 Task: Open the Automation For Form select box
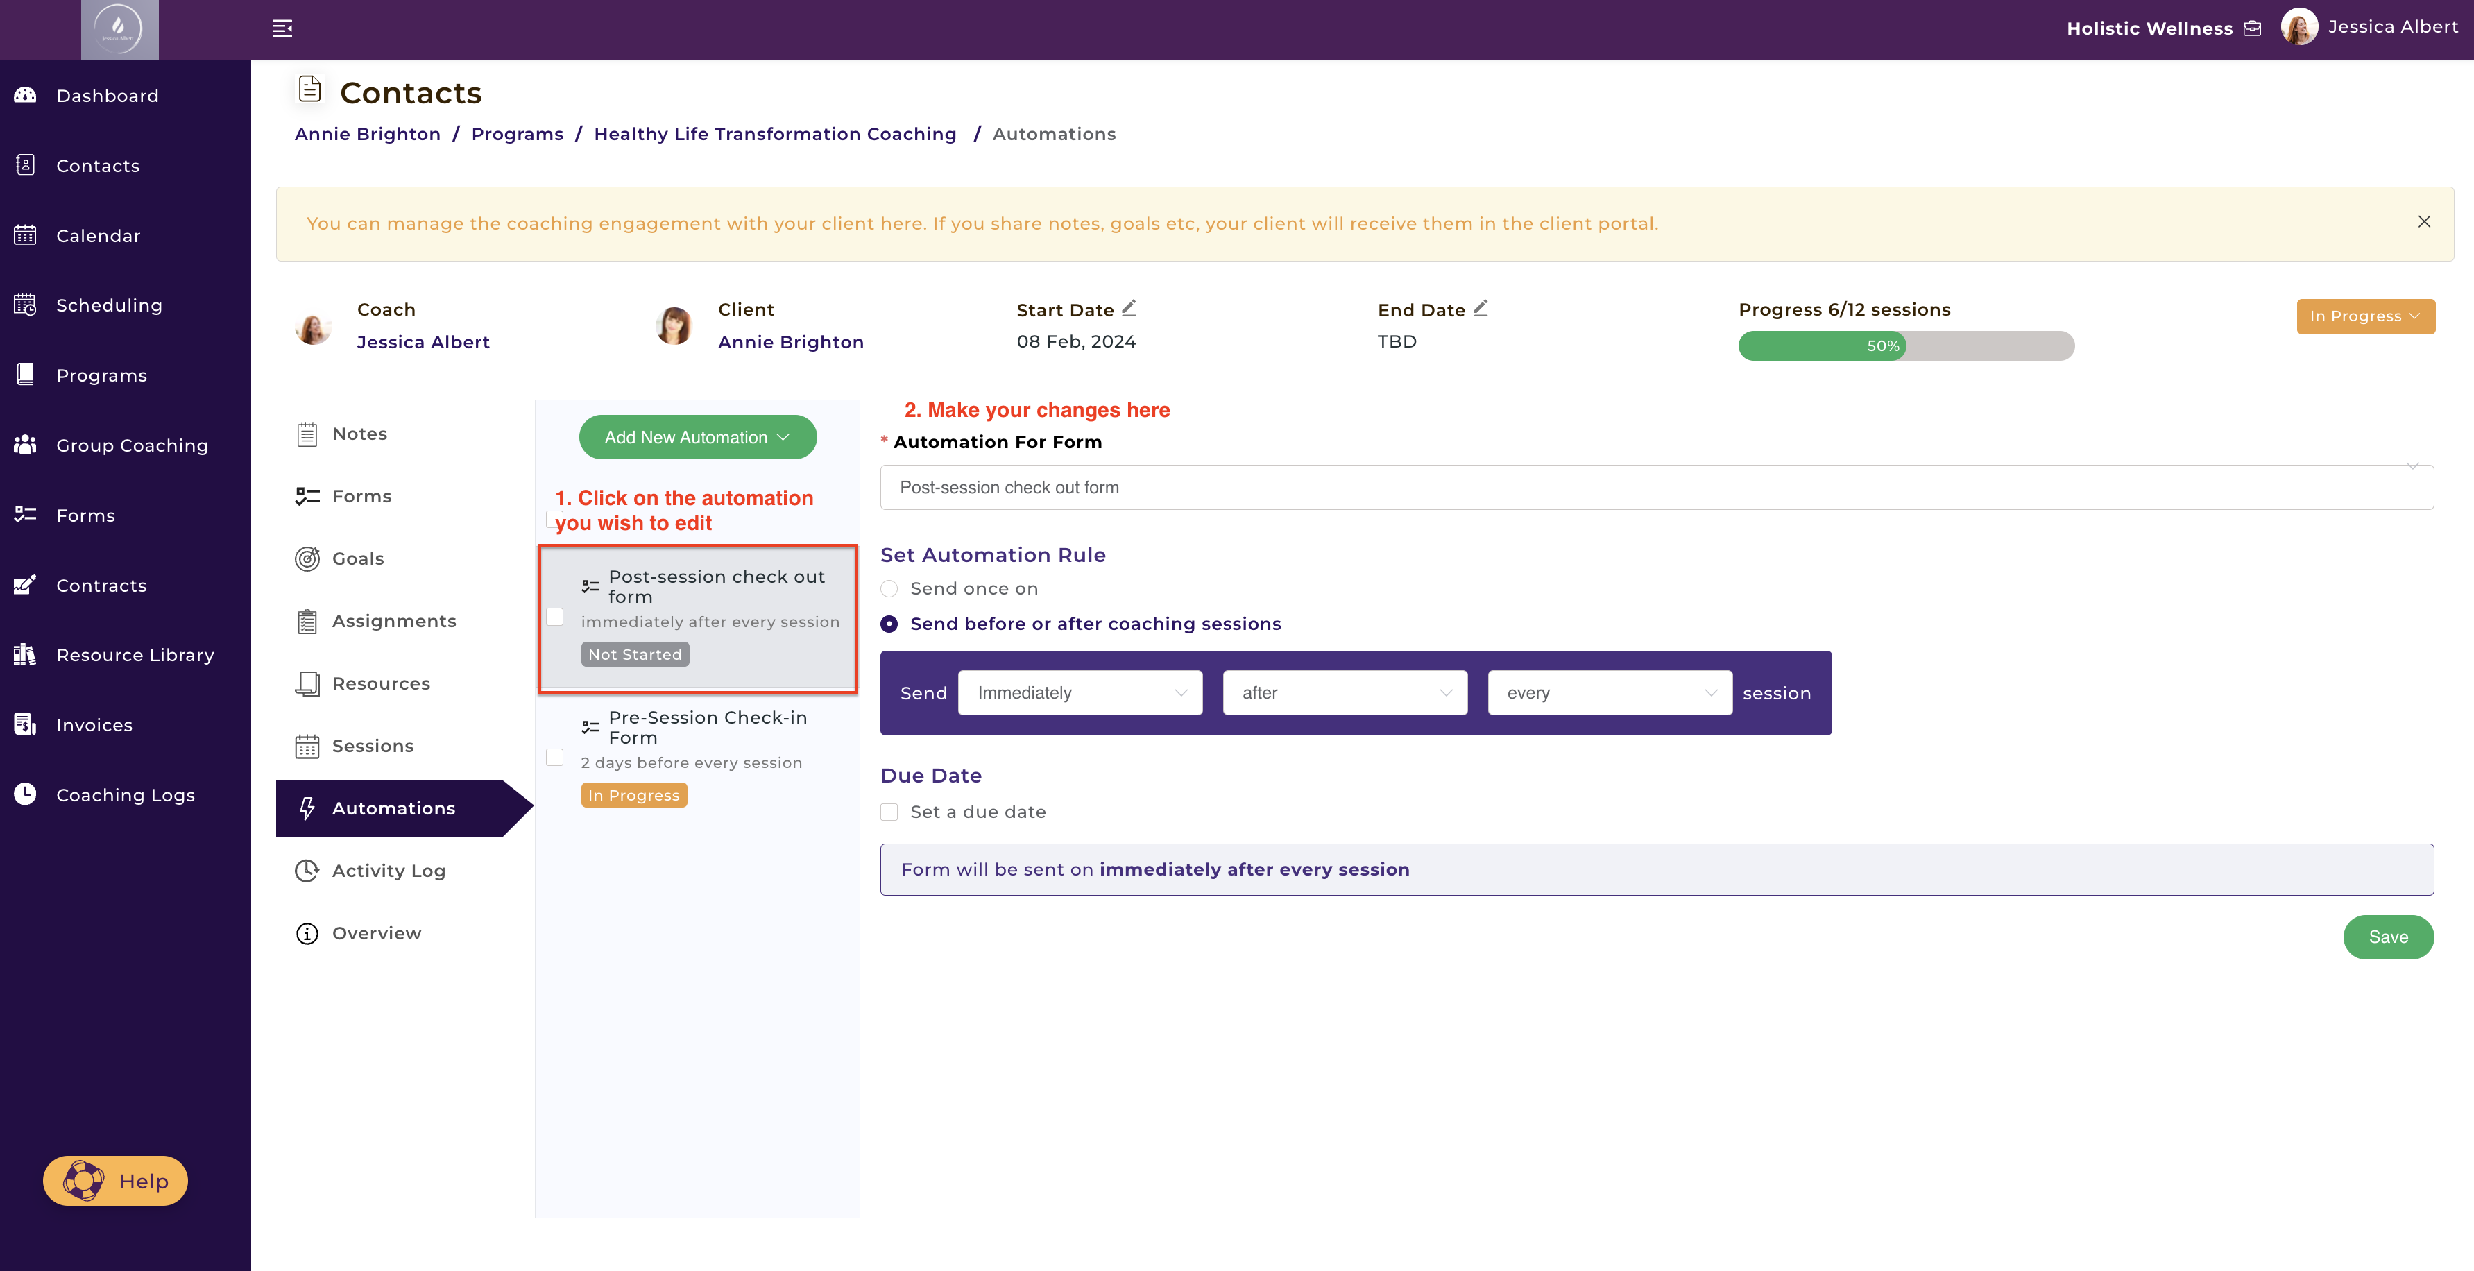pos(1657,487)
